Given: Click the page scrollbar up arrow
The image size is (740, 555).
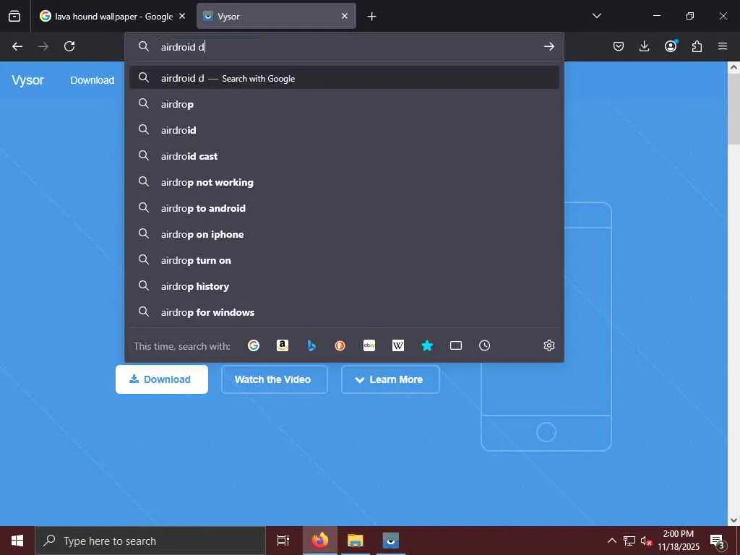Looking at the screenshot, I should [x=734, y=67].
